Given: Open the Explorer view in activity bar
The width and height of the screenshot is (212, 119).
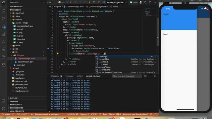Looking at the screenshot, I should click(4, 3).
